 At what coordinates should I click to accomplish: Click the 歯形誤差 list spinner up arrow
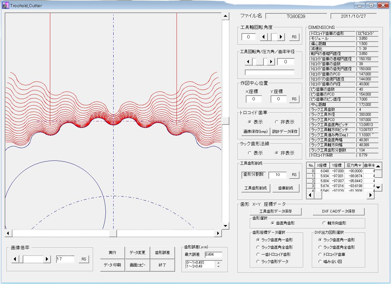pos(218,263)
